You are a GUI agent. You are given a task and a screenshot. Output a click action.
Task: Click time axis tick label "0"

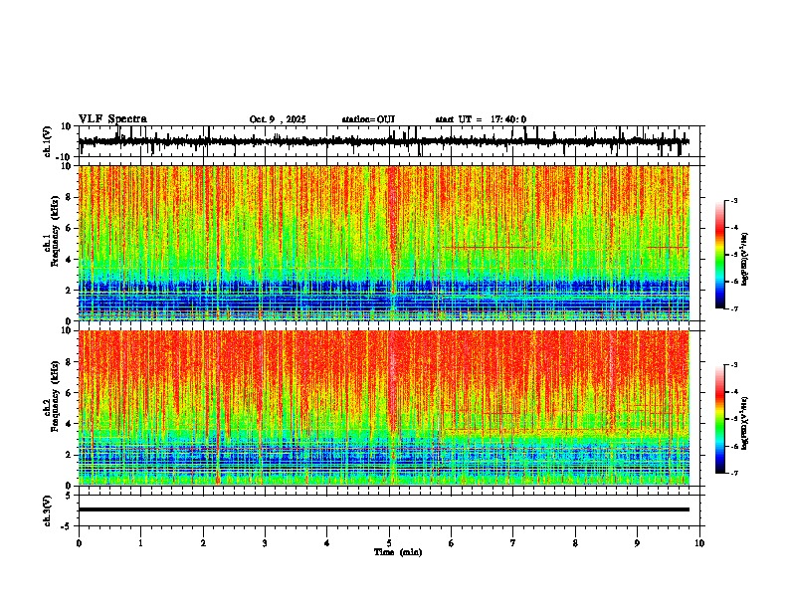(x=79, y=543)
